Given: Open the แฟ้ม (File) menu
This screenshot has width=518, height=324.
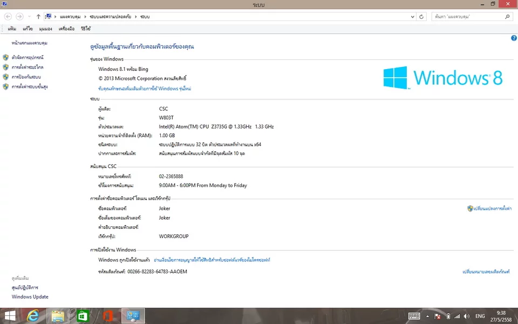Looking at the screenshot, I should click(x=12, y=29).
